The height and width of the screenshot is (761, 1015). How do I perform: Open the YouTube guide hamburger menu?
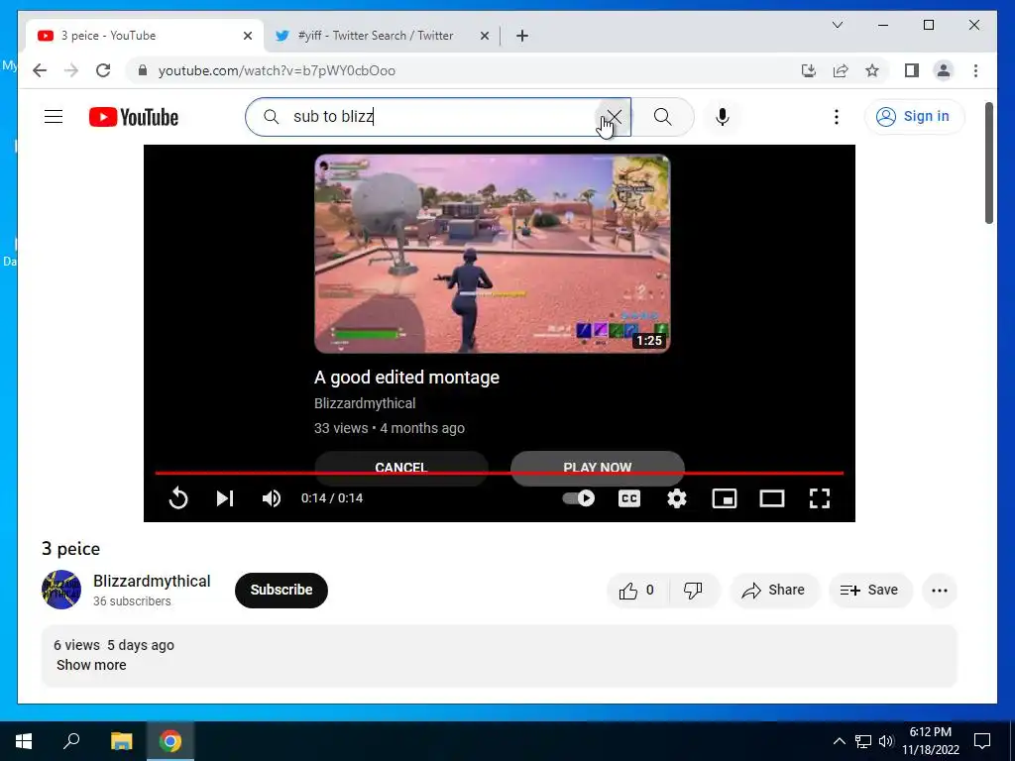[54, 117]
